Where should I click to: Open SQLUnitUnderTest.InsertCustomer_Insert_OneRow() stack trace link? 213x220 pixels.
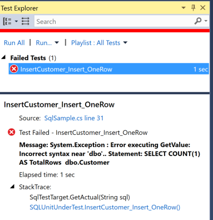click(105, 207)
